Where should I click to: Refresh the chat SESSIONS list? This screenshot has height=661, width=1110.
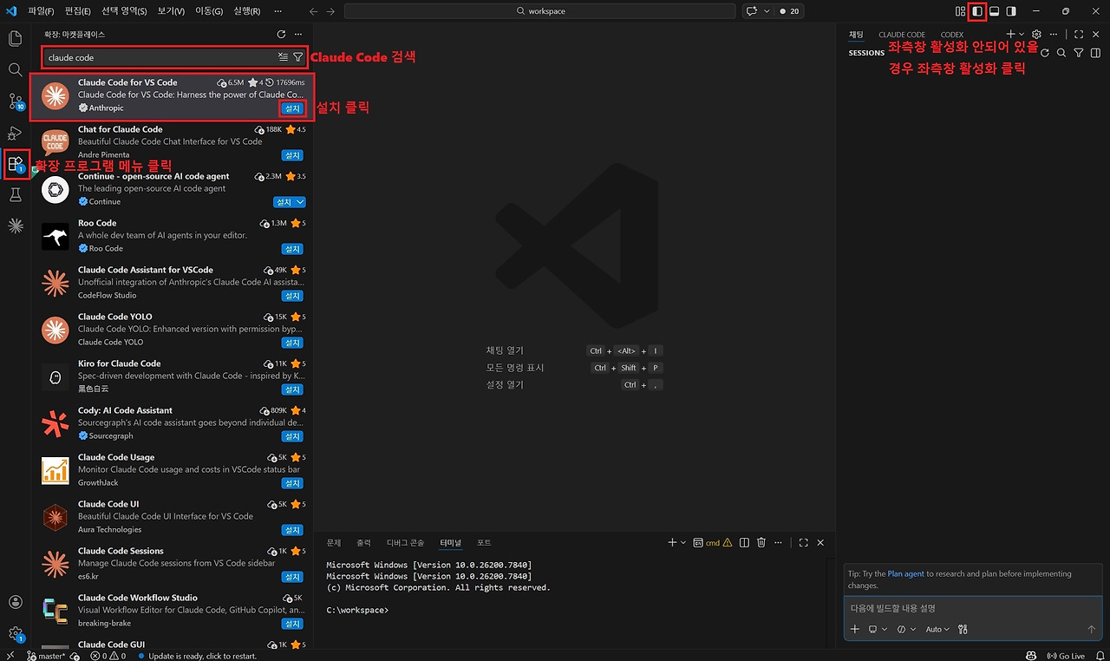click(x=1045, y=53)
